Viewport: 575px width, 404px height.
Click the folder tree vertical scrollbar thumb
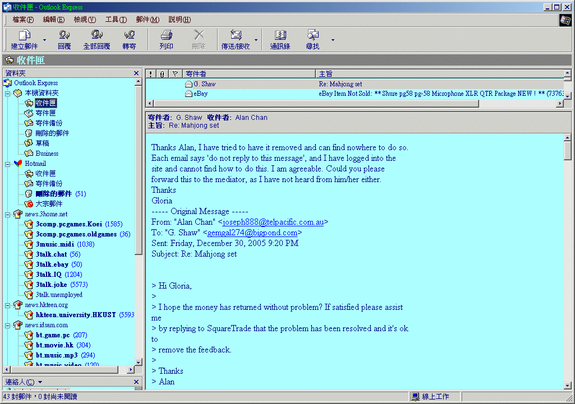[x=138, y=170]
